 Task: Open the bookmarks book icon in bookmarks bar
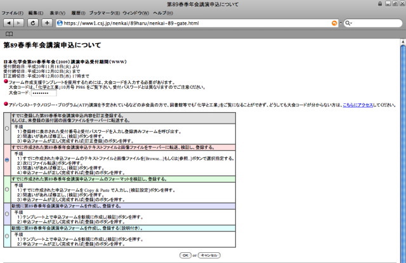(x=9, y=34)
